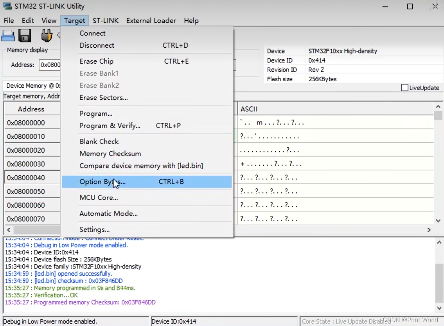The image size is (444, 326).
Task: Select Compare device memory with [led.bin]
Action: (147, 166)
